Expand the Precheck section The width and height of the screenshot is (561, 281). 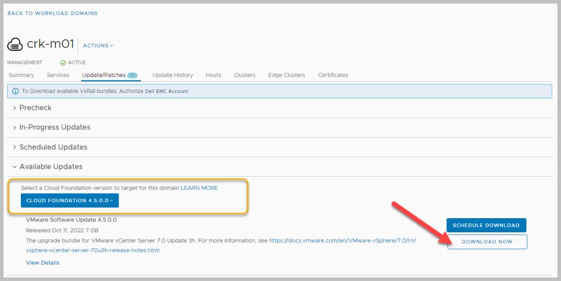(x=35, y=108)
